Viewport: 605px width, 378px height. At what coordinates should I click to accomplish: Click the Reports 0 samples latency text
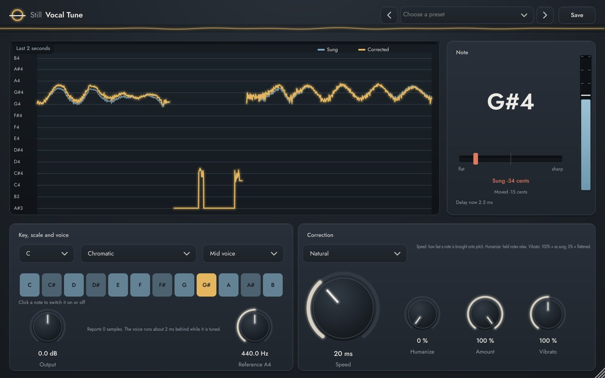click(154, 329)
